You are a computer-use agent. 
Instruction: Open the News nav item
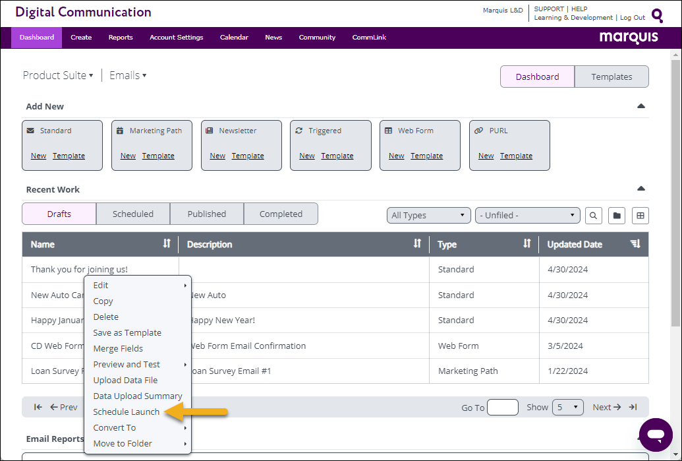pyautogui.click(x=273, y=38)
